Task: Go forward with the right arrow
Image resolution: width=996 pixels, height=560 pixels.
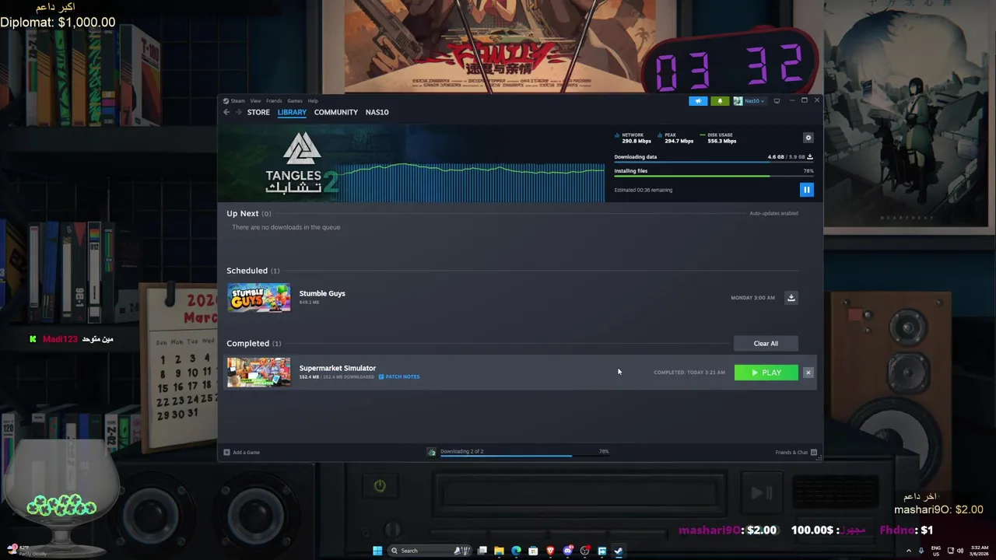Action: (238, 112)
